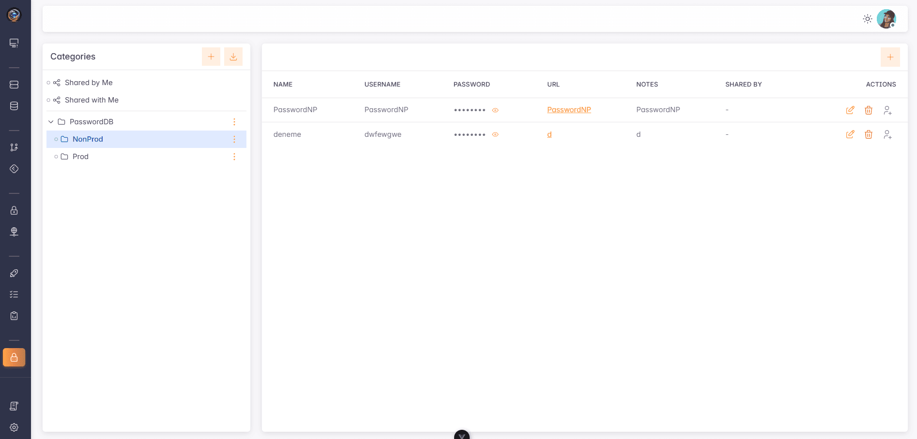Open the user avatar profile menu
The image size is (917, 439).
[x=886, y=19]
